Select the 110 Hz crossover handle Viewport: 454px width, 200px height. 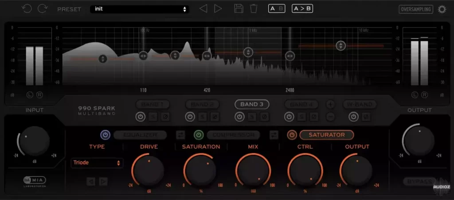143,55
